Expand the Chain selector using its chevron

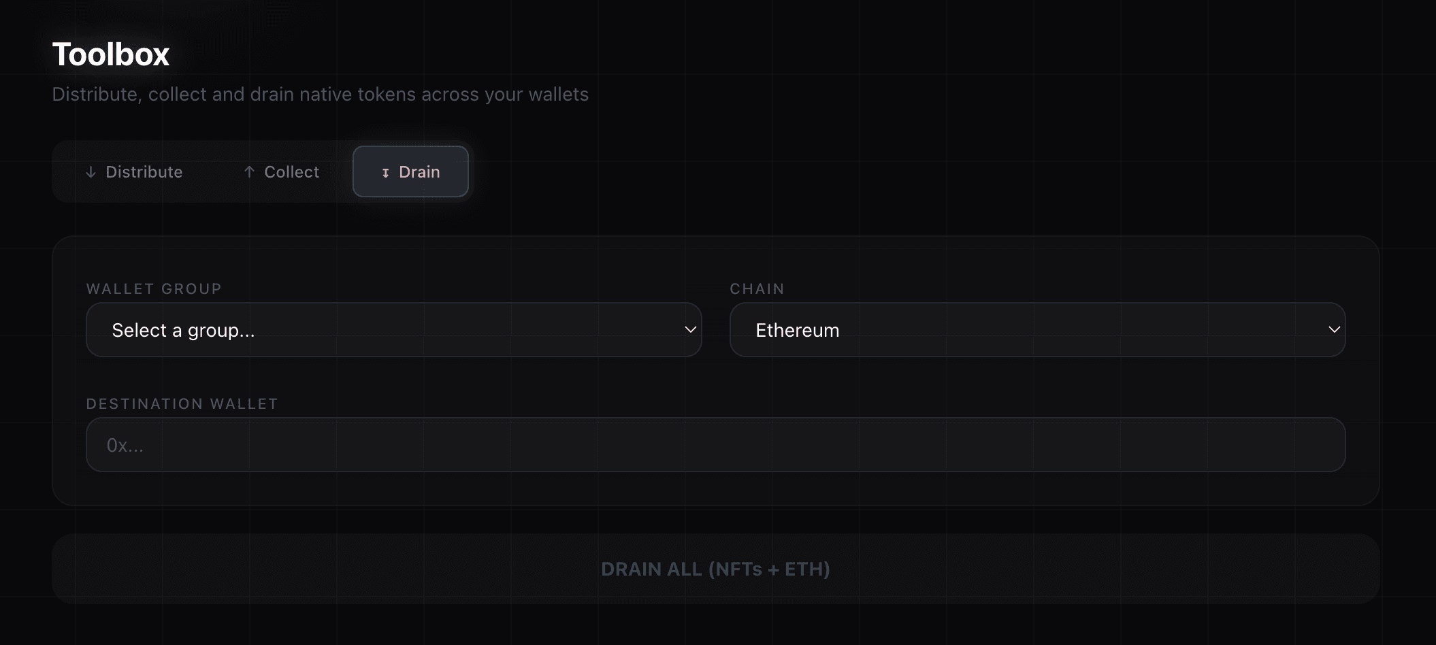pos(1334,330)
